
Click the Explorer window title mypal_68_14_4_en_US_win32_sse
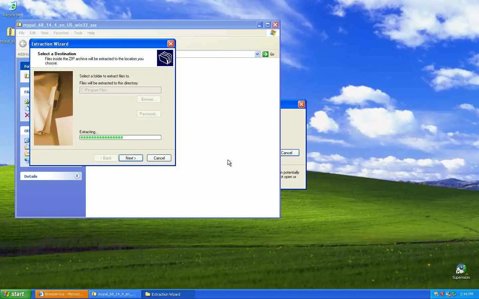(60, 25)
